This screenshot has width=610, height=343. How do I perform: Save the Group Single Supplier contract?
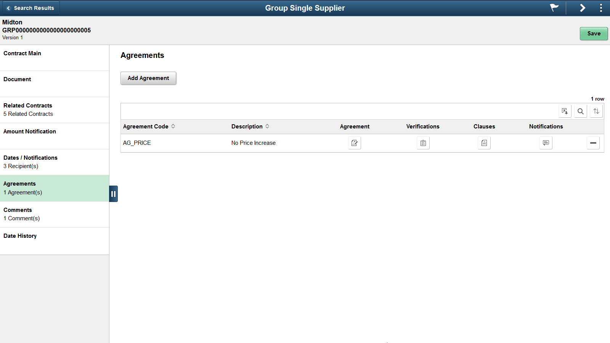593,34
